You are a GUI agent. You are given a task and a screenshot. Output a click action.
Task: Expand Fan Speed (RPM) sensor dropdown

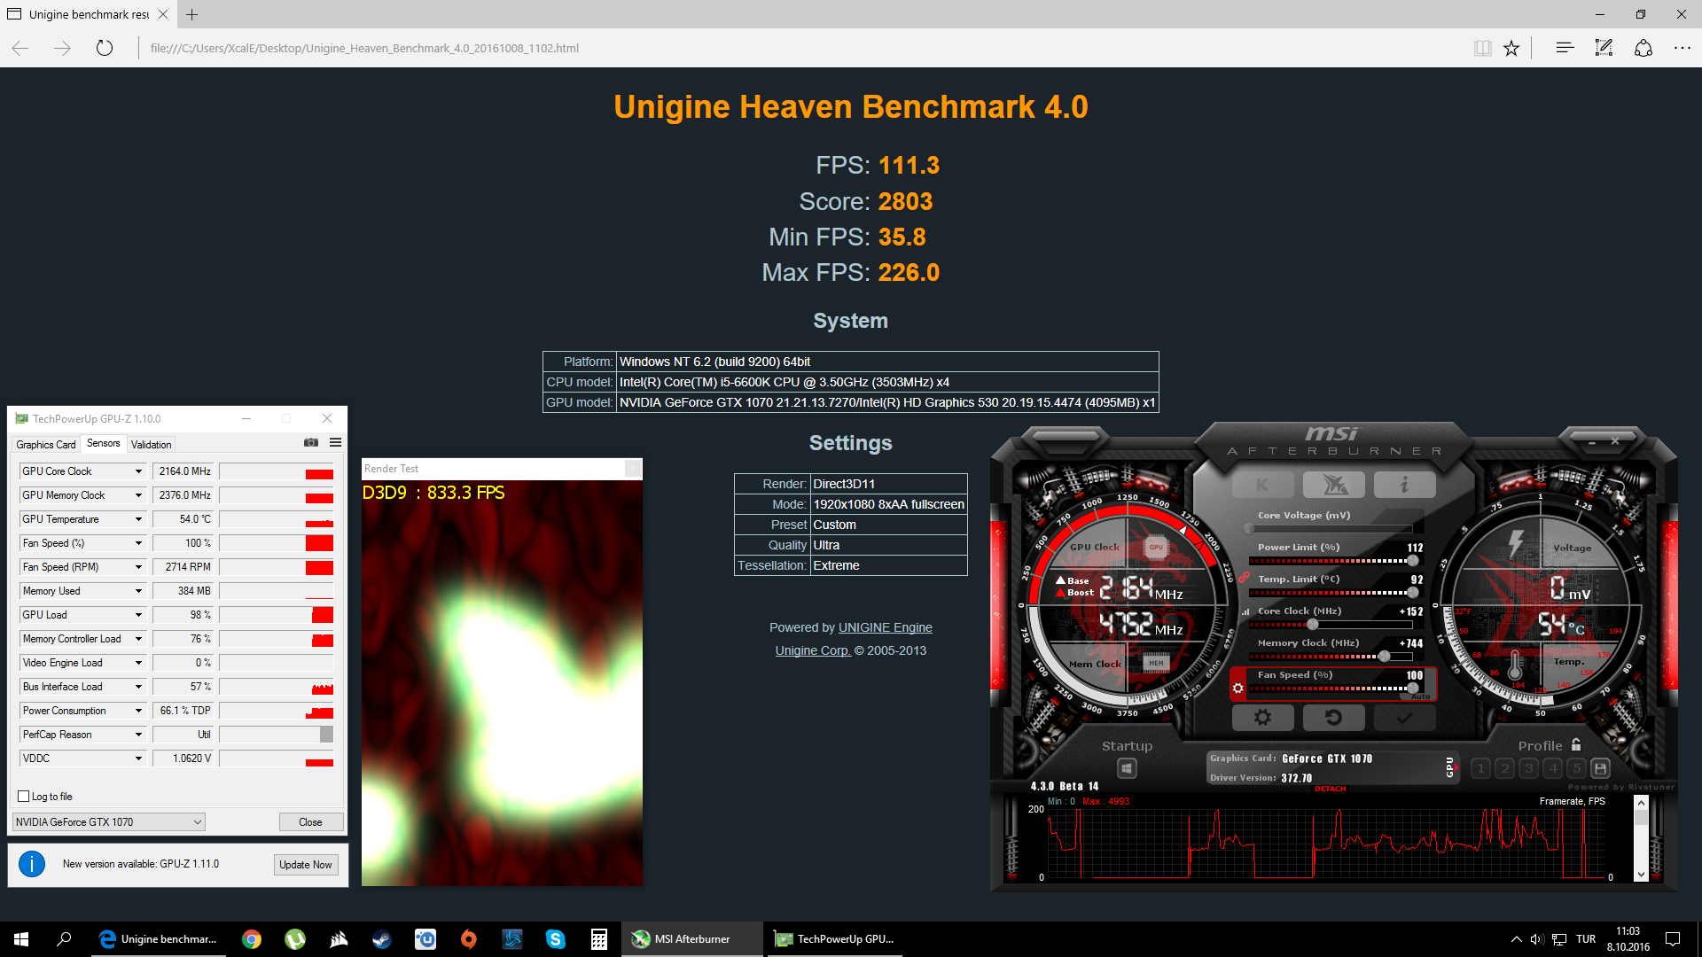tap(138, 567)
